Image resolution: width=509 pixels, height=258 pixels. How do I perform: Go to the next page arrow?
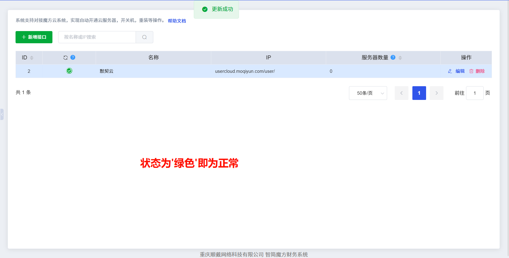coord(436,93)
